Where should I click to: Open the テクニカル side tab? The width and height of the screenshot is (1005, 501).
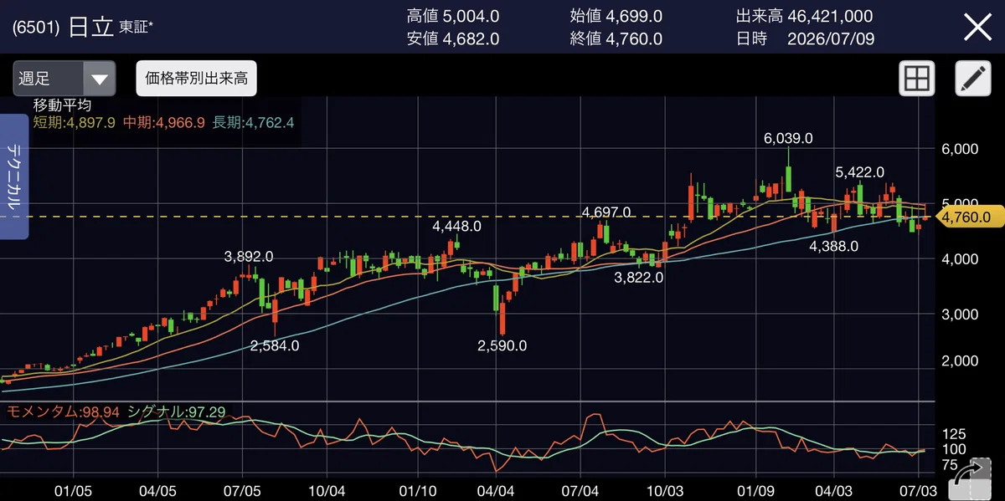(15, 176)
